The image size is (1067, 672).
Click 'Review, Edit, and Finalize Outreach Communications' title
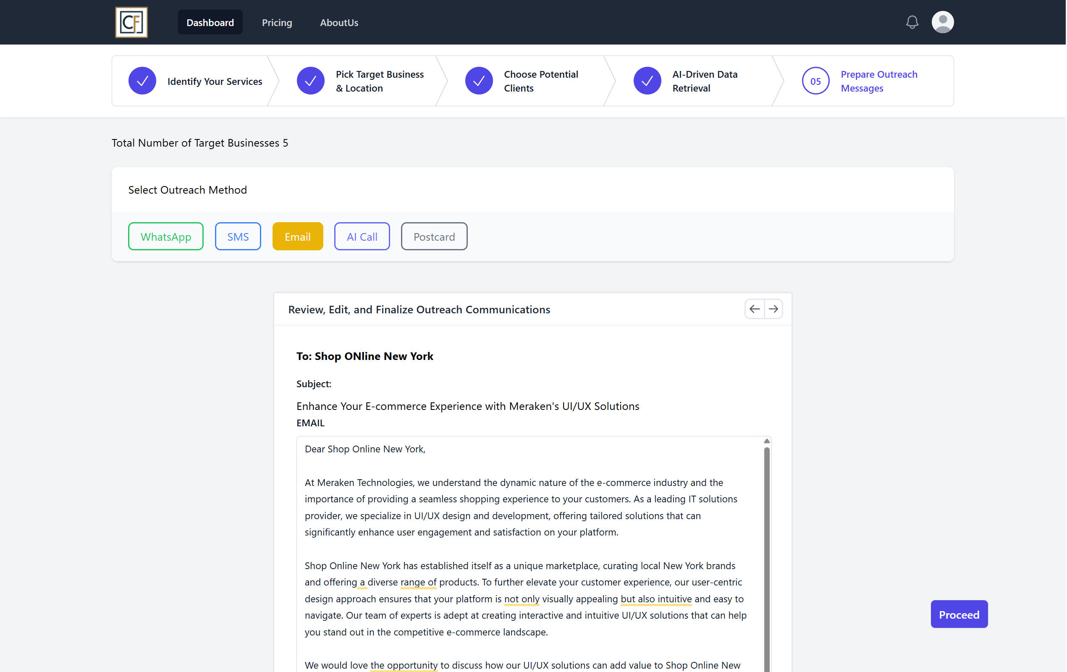(419, 310)
